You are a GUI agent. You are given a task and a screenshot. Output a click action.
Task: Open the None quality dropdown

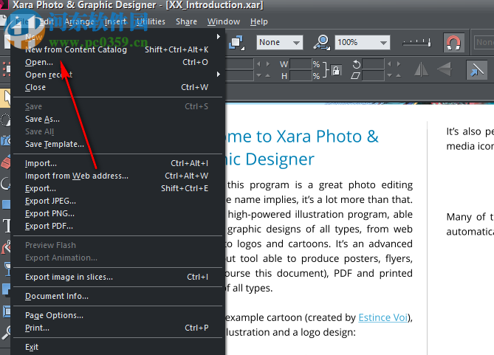pos(280,42)
